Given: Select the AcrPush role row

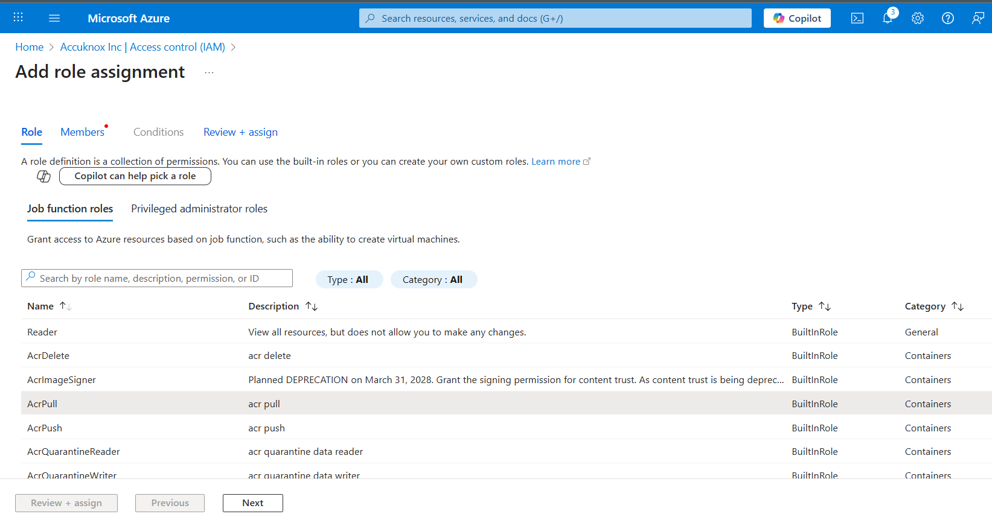Looking at the screenshot, I should pyautogui.click(x=507, y=428).
